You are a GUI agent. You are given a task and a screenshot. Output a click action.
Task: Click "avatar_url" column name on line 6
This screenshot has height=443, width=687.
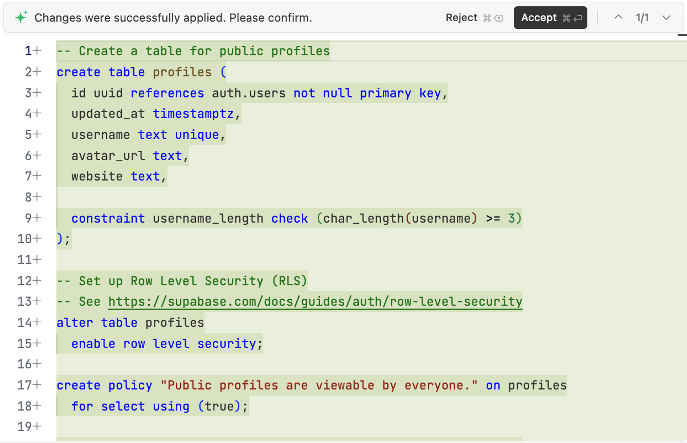tap(108, 156)
